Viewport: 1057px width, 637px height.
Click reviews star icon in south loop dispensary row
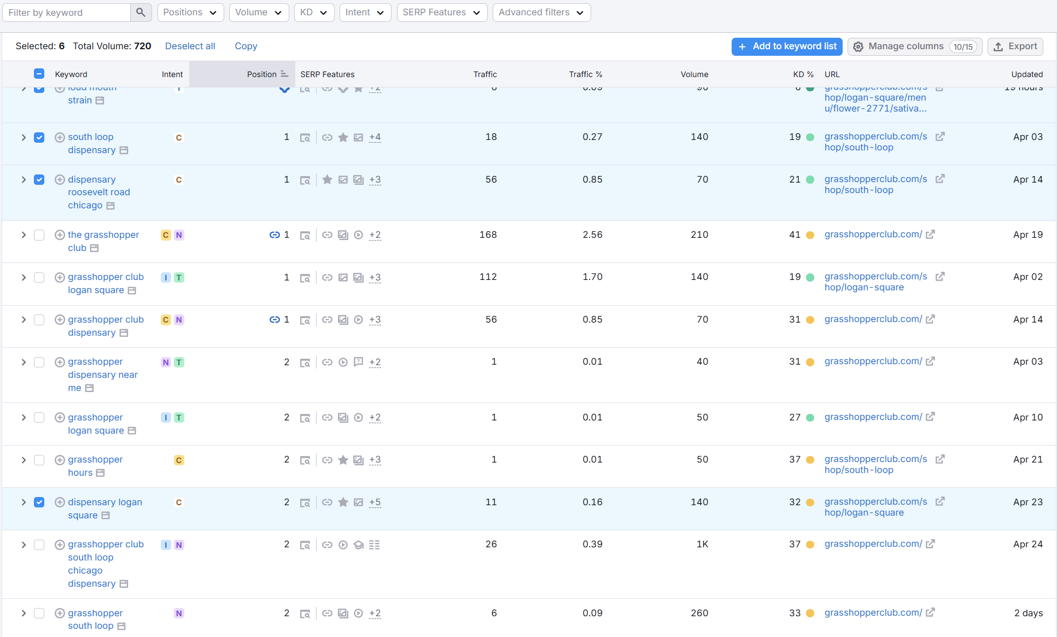(343, 137)
